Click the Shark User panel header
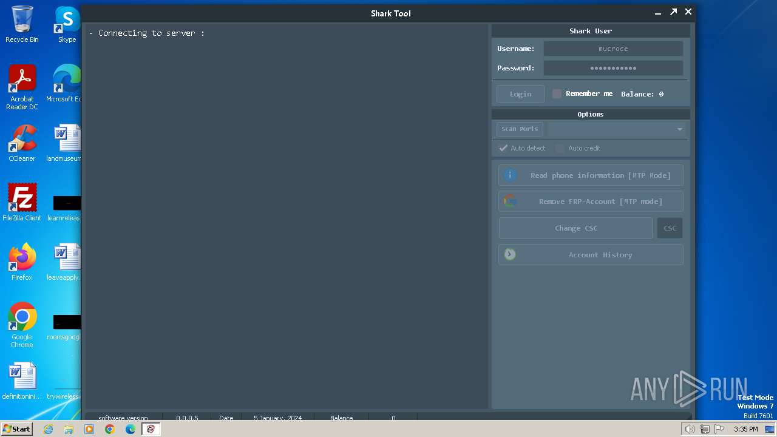This screenshot has width=777, height=437. pos(591,30)
